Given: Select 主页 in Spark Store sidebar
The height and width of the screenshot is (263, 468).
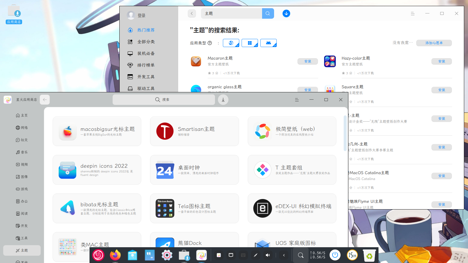Looking at the screenshot, I should pos(22,115).
